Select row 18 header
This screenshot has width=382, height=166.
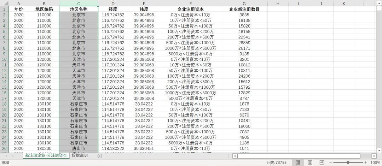(4, 104)
